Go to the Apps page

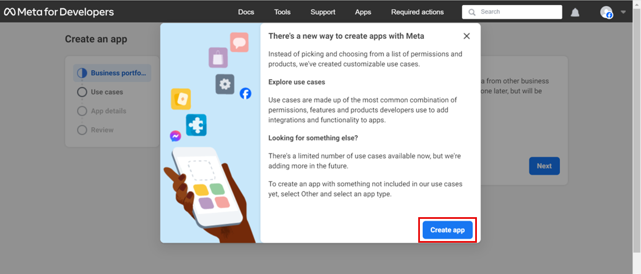(x=363, y=12)
